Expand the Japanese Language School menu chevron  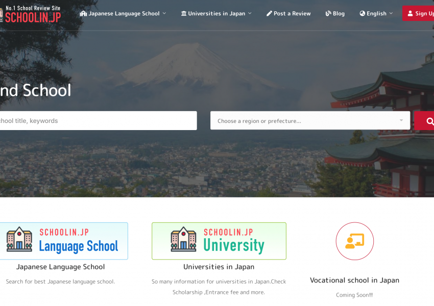coord(164,13)
